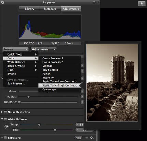Close the Inspector panel with the X

(x=3, y=2)
